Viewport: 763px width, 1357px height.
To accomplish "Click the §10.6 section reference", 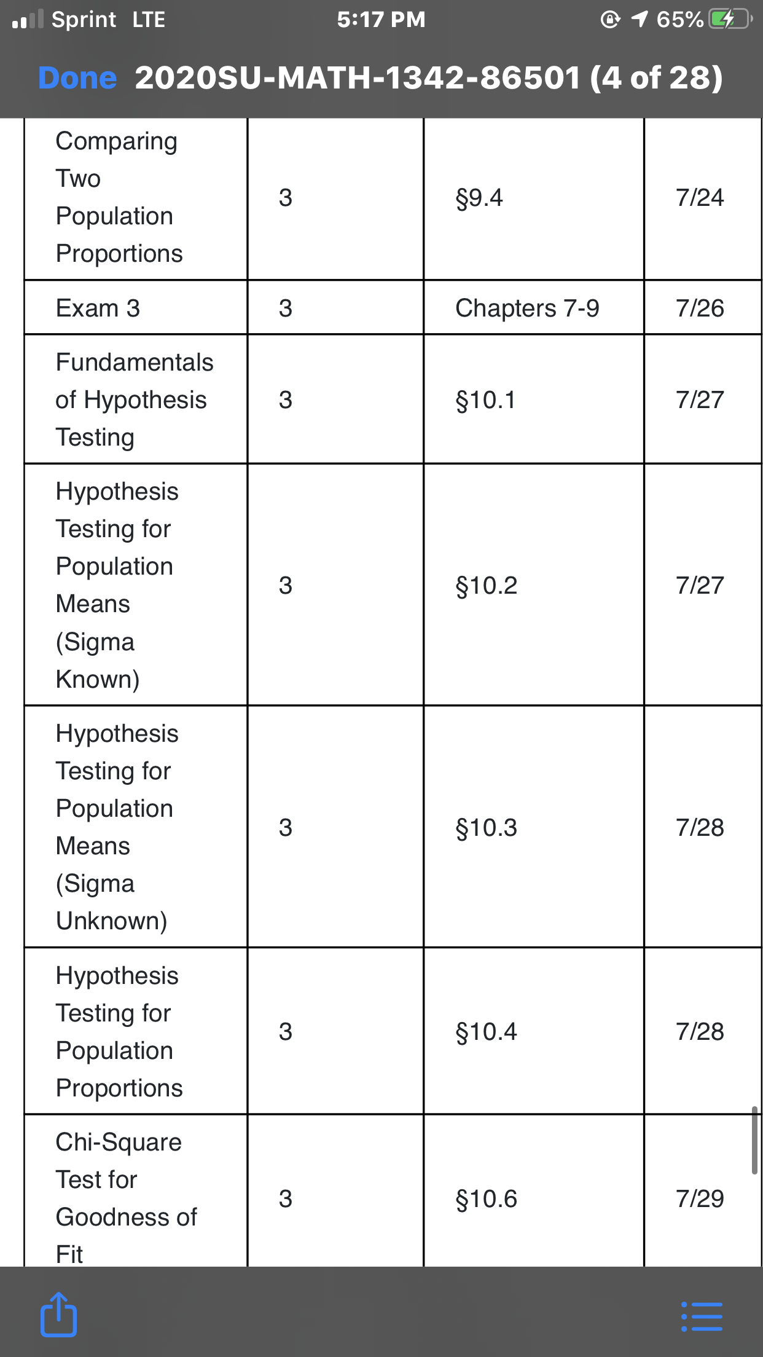I will point(487,1199).
